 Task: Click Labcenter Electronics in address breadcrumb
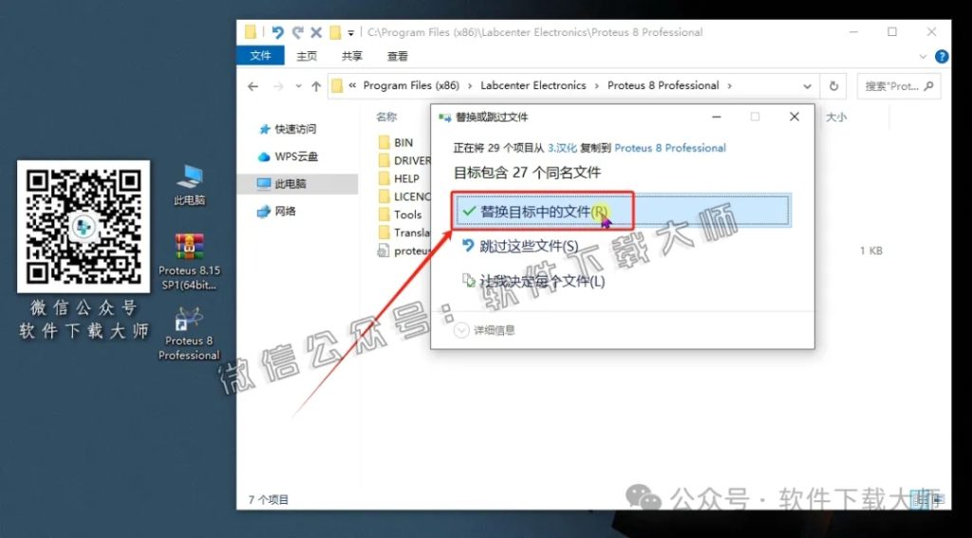(x=533, y=85)
